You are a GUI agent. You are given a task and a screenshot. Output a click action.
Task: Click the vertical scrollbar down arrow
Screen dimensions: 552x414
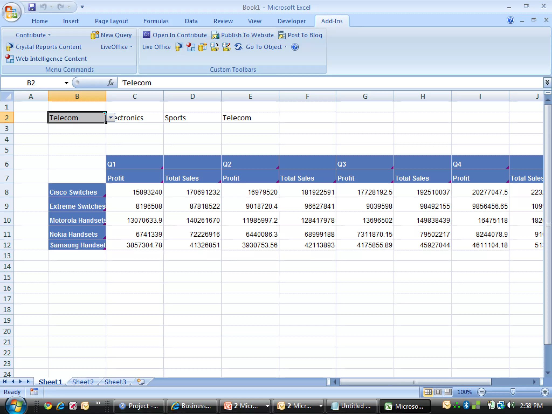547,373
